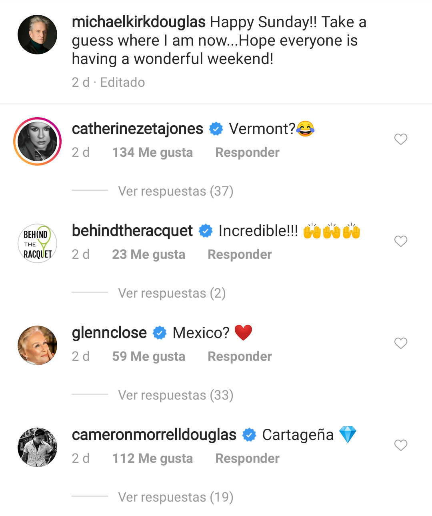Tap heart on cameronmorrelldouglas's Cartageña comment
Viewport: 432px width, 516px height.
tap(400, 445)
